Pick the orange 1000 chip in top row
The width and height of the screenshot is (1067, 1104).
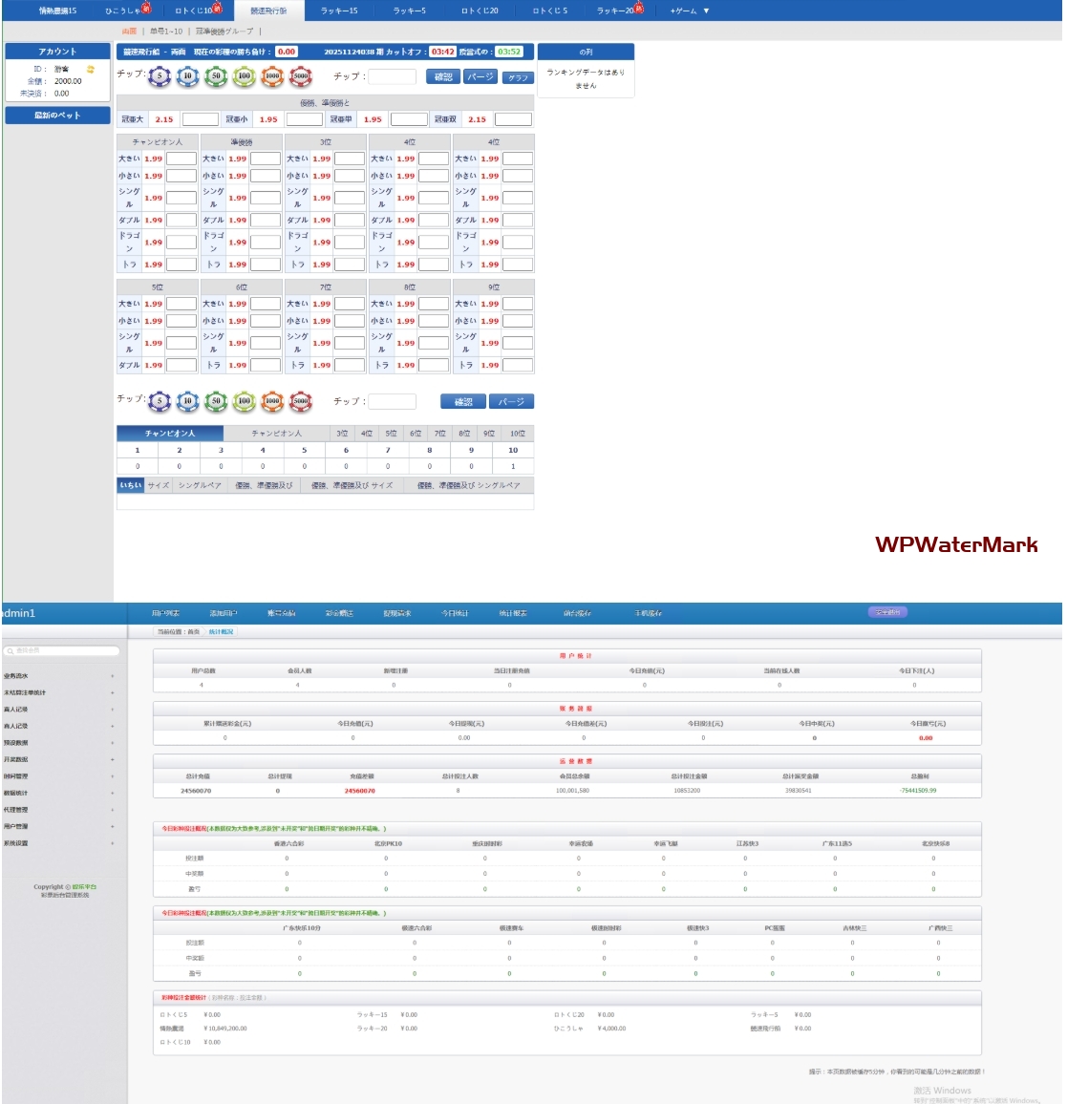[x=272, y=76]
